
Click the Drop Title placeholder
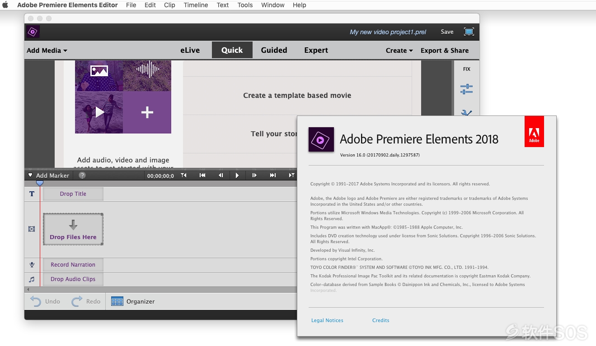point(73,194)
